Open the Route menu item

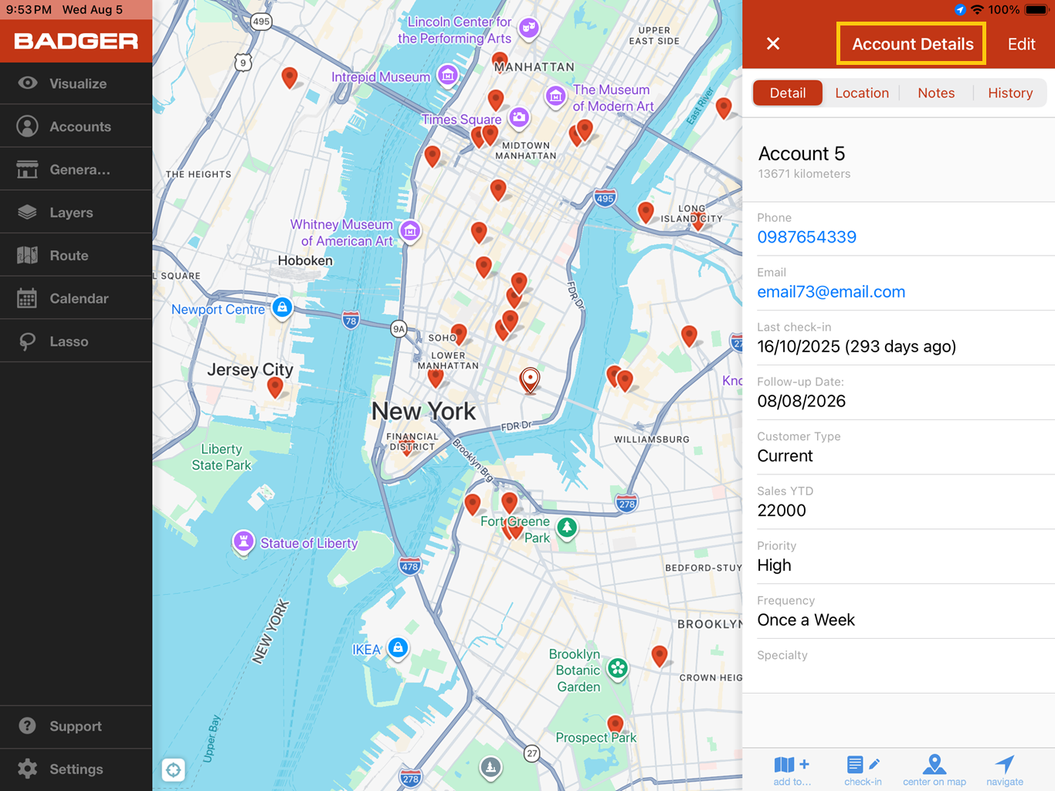tap(76, 255)
